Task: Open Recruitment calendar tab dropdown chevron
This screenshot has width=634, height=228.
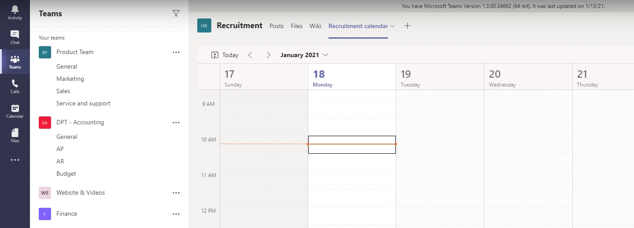Action: (x=392, y=26)
